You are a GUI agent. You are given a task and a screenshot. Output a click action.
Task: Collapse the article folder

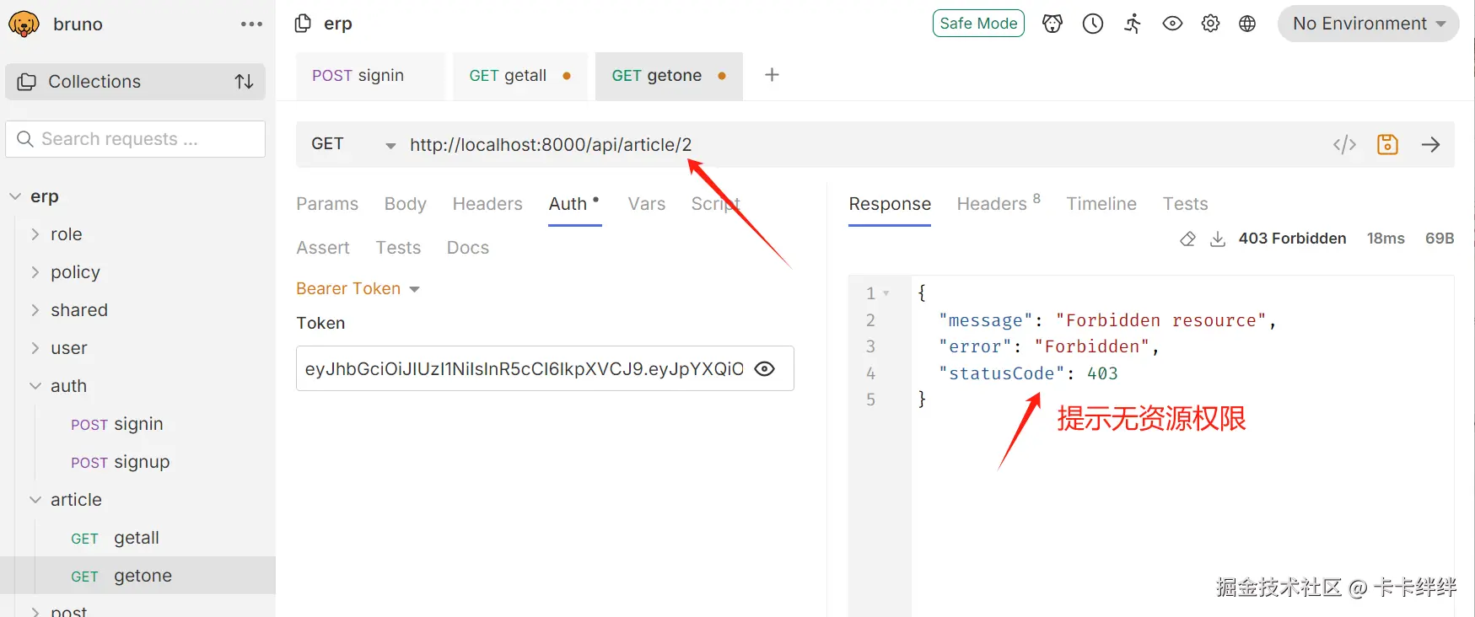35,500
